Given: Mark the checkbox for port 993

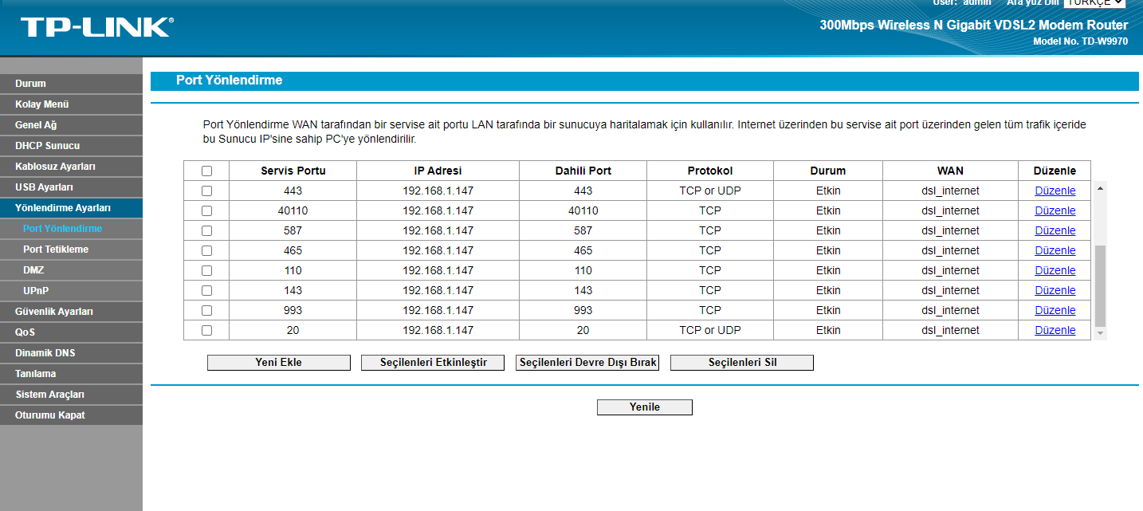Looking at the screenshot, I should click(207, 310).
